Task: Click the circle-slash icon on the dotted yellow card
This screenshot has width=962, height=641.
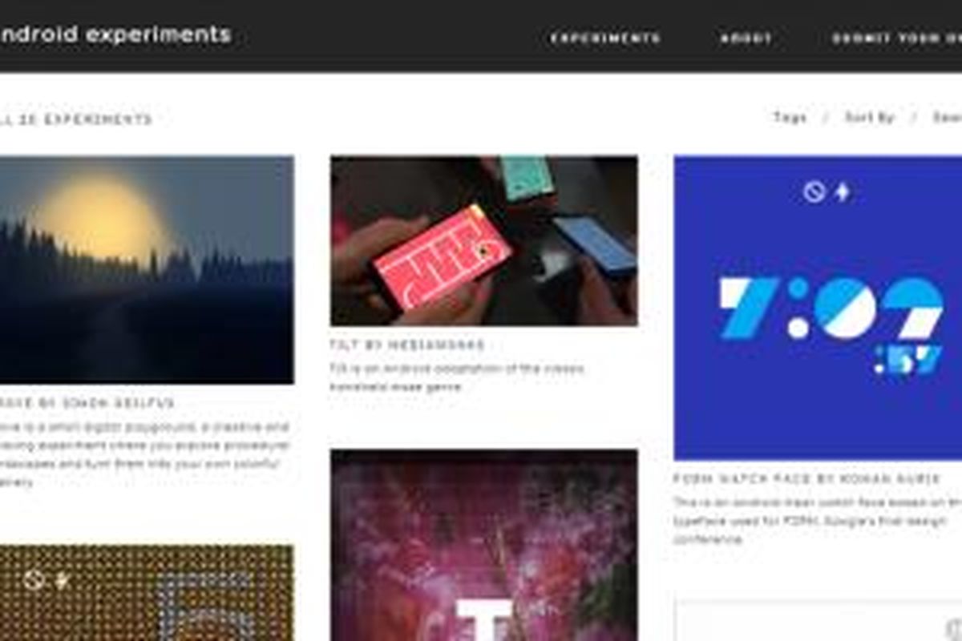Action: click(33, 579)
